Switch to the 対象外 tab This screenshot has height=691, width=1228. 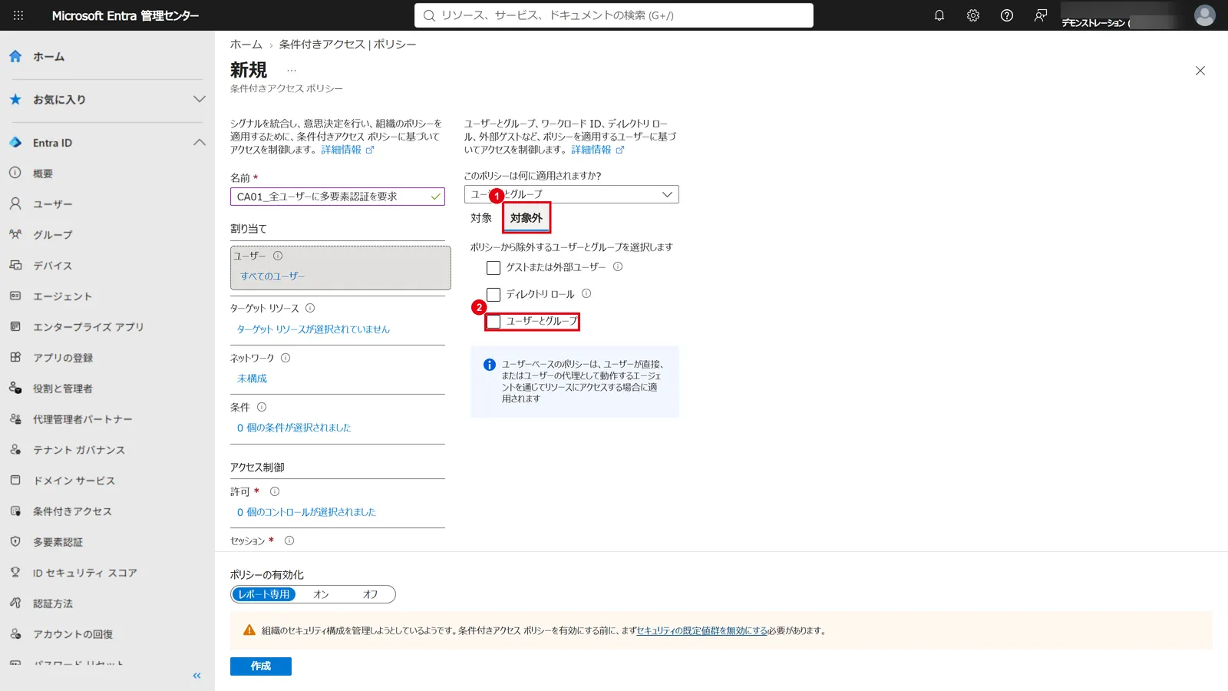point(527,218)
